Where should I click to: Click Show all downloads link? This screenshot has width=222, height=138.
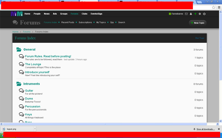click(x=205, y=129)
